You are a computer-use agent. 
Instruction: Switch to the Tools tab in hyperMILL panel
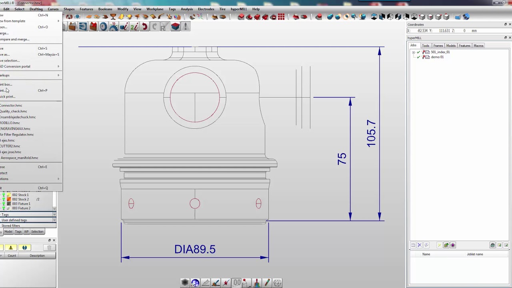point(426,46)
